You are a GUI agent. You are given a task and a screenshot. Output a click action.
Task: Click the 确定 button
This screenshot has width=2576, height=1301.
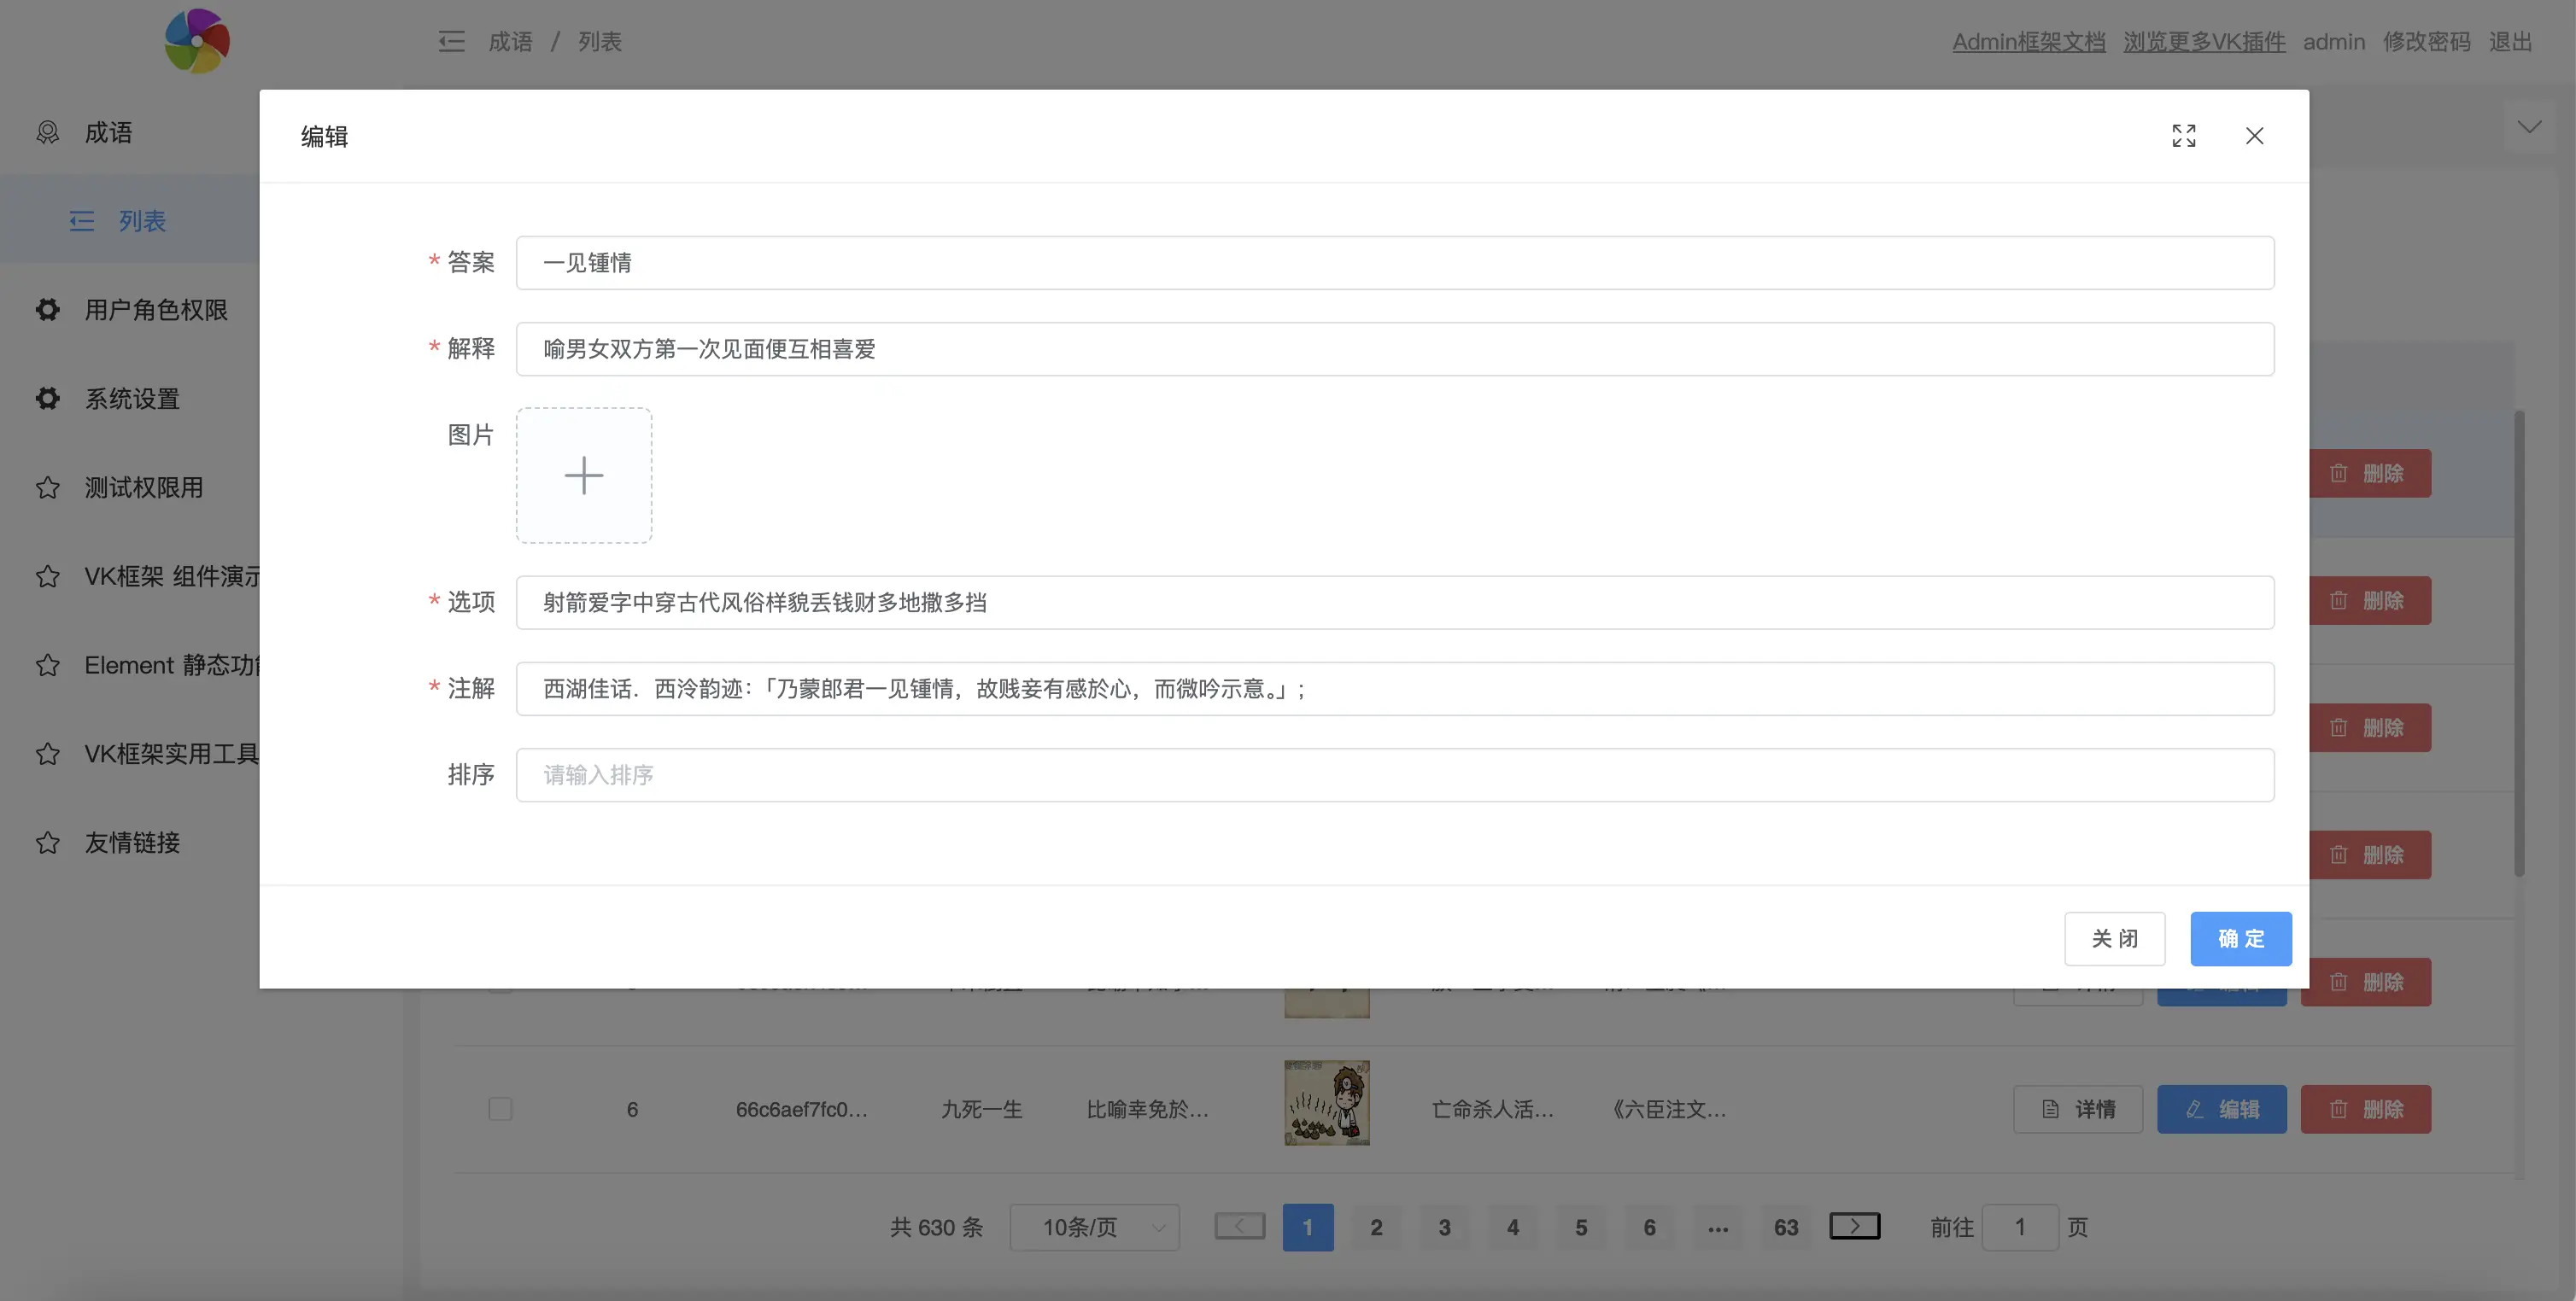click(x=2240, y=938)
